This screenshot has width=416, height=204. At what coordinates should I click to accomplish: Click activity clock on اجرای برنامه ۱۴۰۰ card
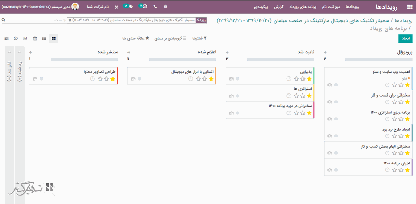(387, 170)
